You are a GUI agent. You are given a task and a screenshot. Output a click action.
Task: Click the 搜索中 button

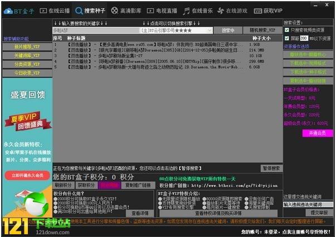point(228,31)
